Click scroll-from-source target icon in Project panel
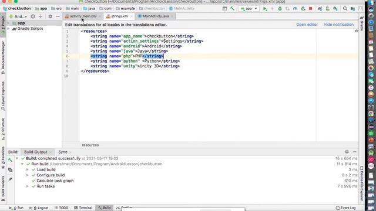This screenshot has width=376, height=211. [33, 16]
